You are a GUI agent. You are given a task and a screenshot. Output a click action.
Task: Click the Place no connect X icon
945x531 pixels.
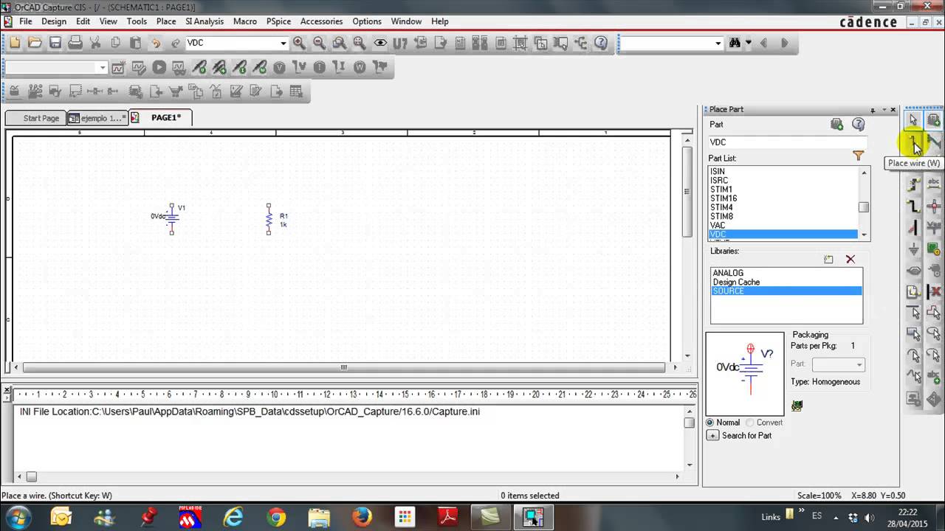tap(933, 292)
